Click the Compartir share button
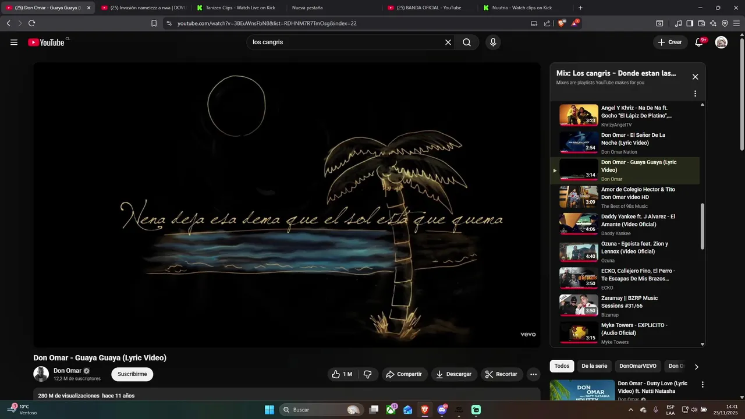745x419 pixels. click(405, 374)
